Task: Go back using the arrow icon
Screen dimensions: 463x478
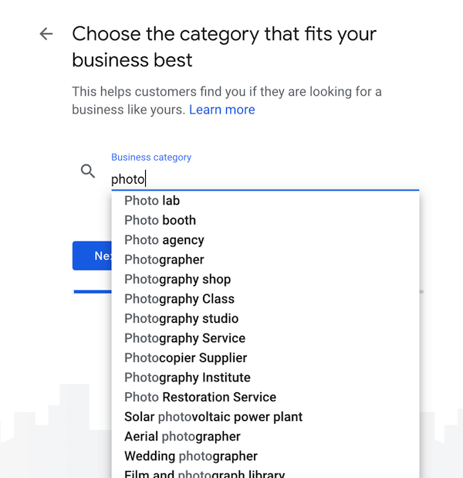Action: [46, 34]
